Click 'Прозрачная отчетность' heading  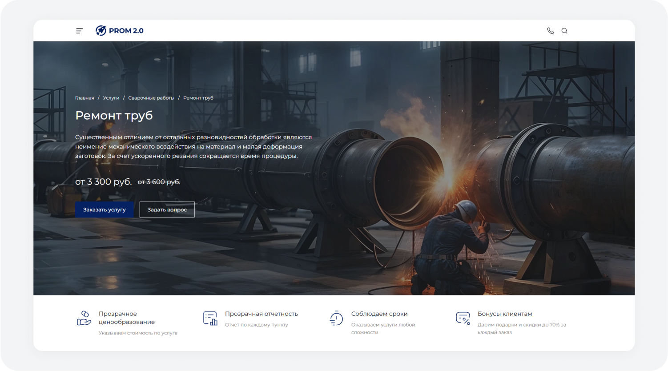[x=262, y=314]
